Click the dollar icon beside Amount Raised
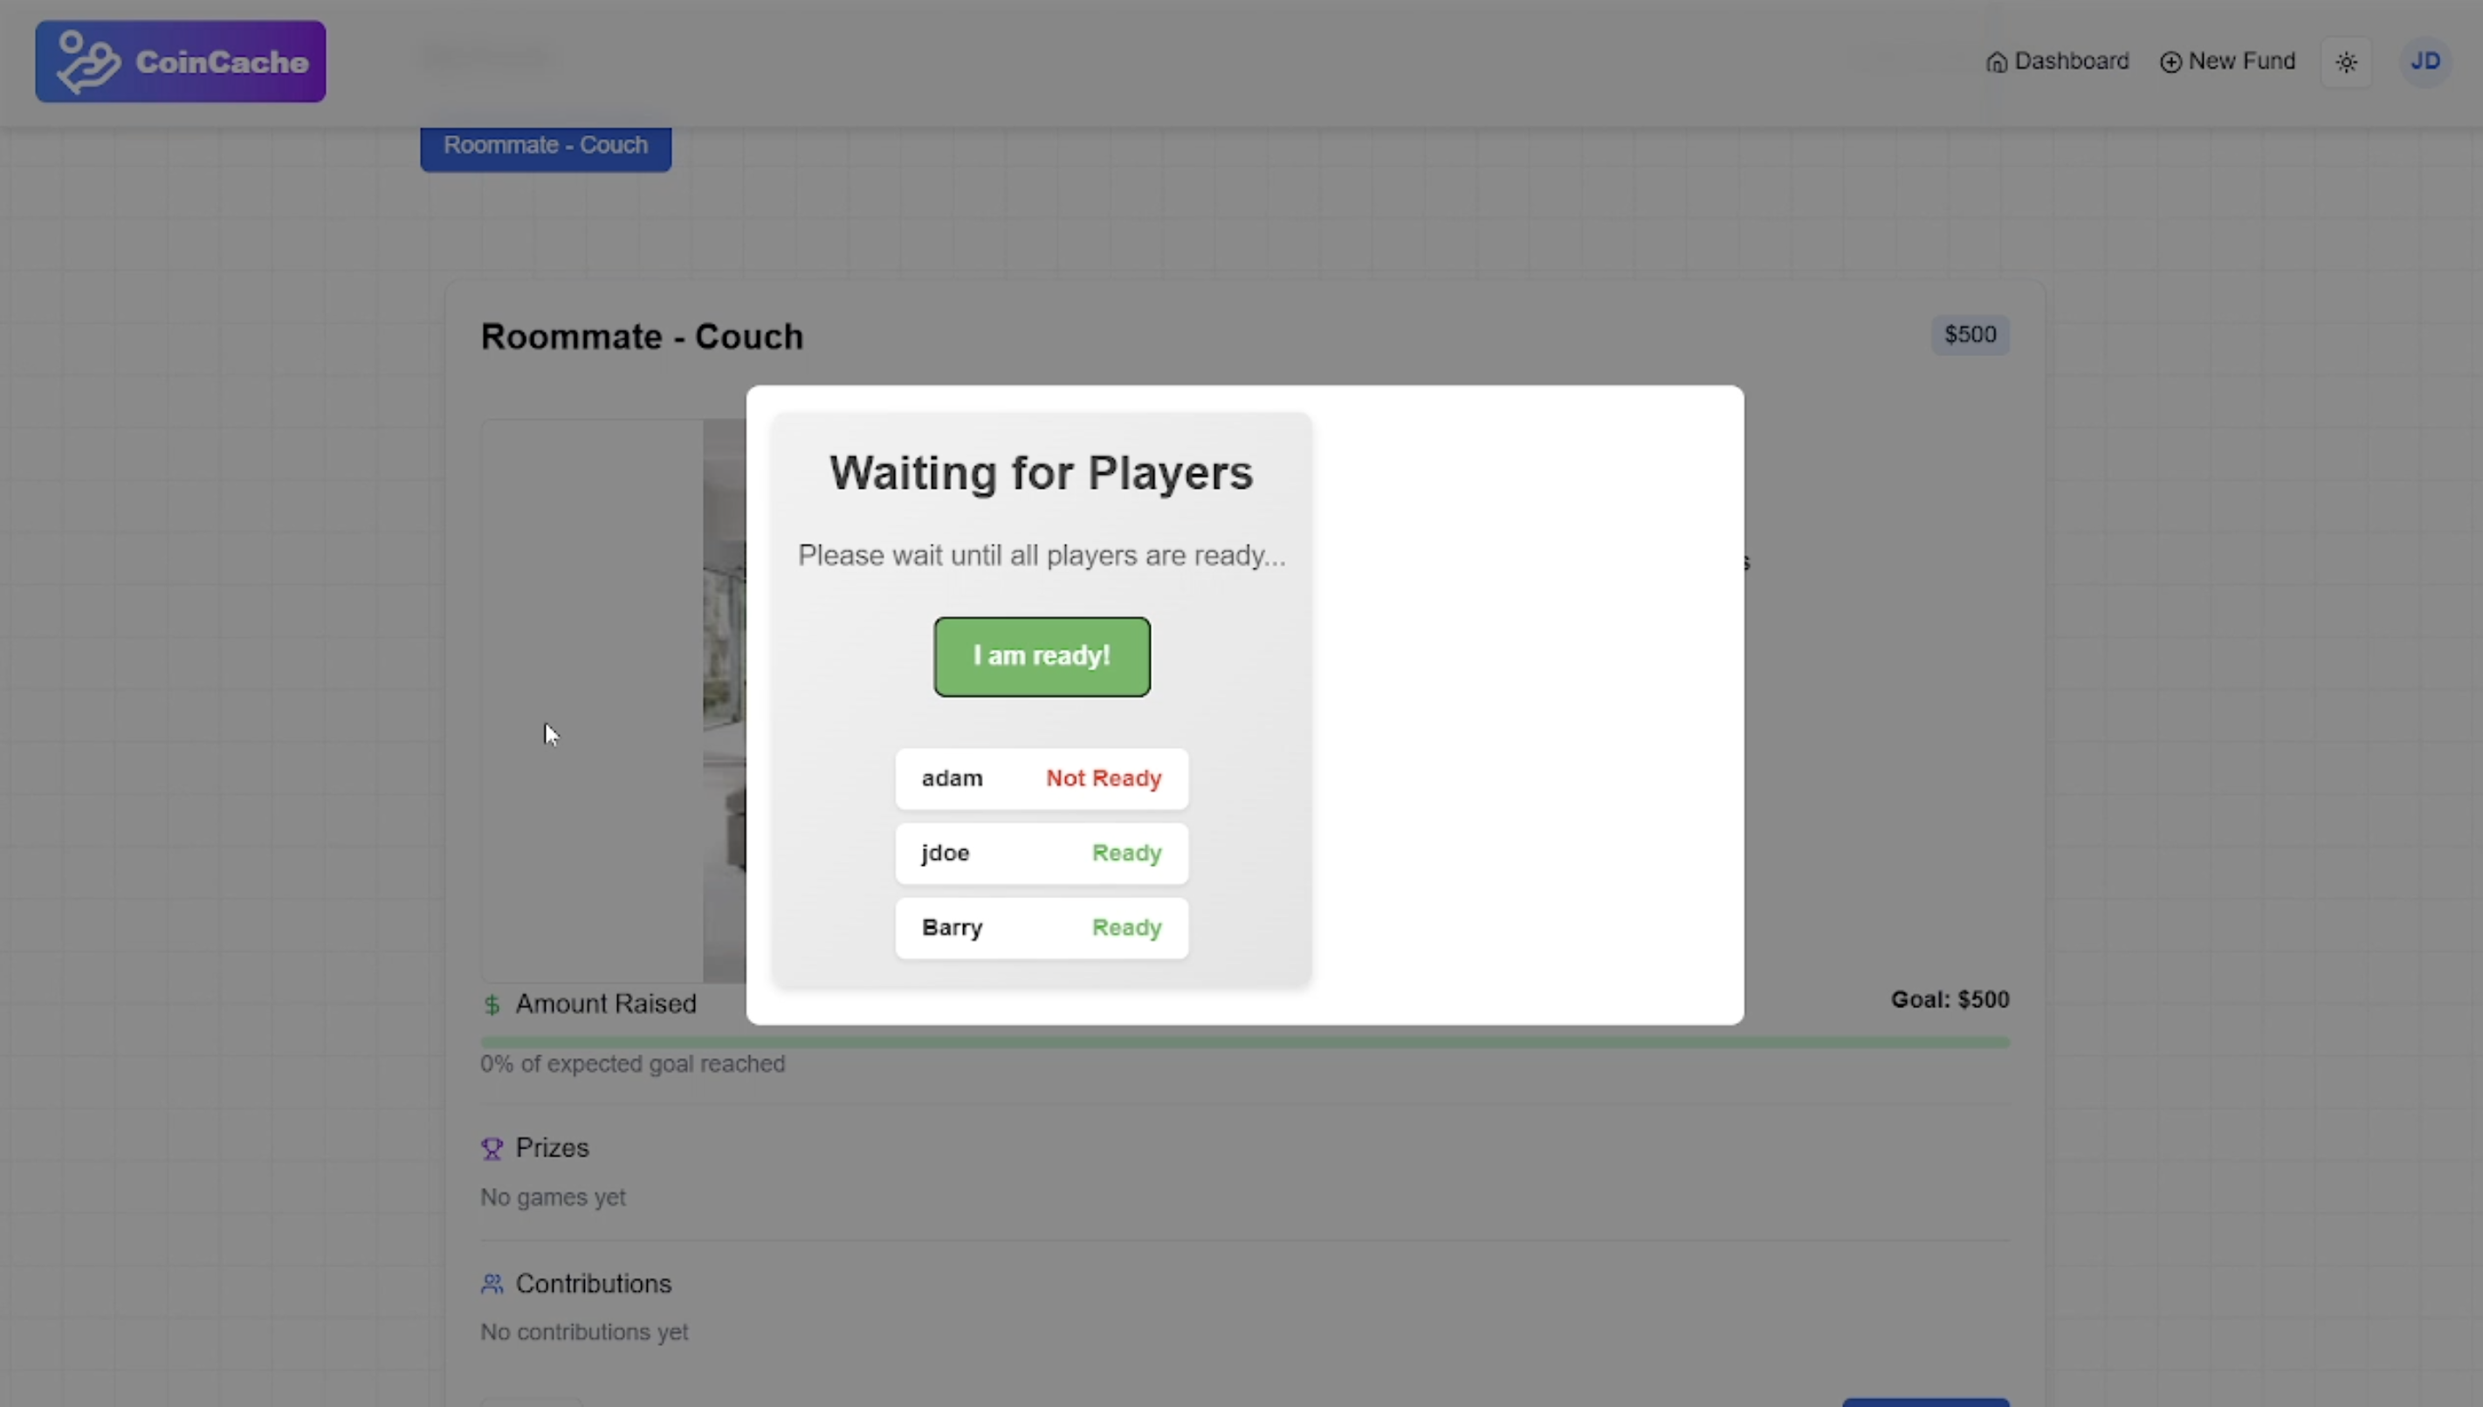2483x1407 pixels. pos(492,1005)
